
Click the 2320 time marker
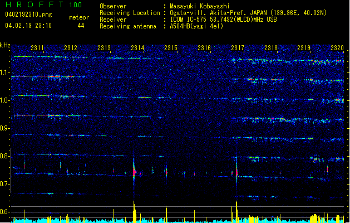pyautogui.click(x=337, y=48)
